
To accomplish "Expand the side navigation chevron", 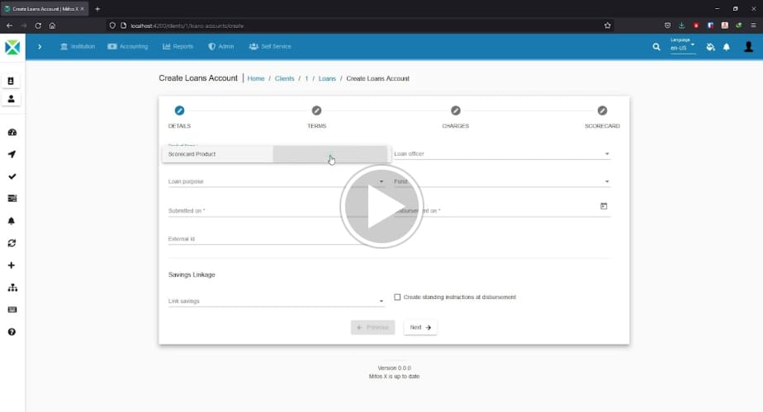I will coord(40,47).
